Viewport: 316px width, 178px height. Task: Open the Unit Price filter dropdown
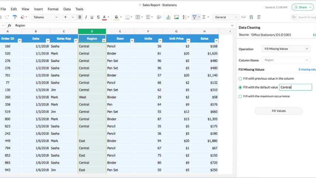(188, 41)
